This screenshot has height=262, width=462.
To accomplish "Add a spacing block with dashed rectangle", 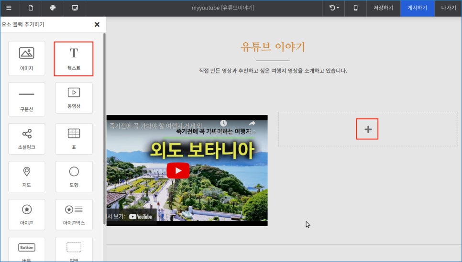I will coord(74,250).
